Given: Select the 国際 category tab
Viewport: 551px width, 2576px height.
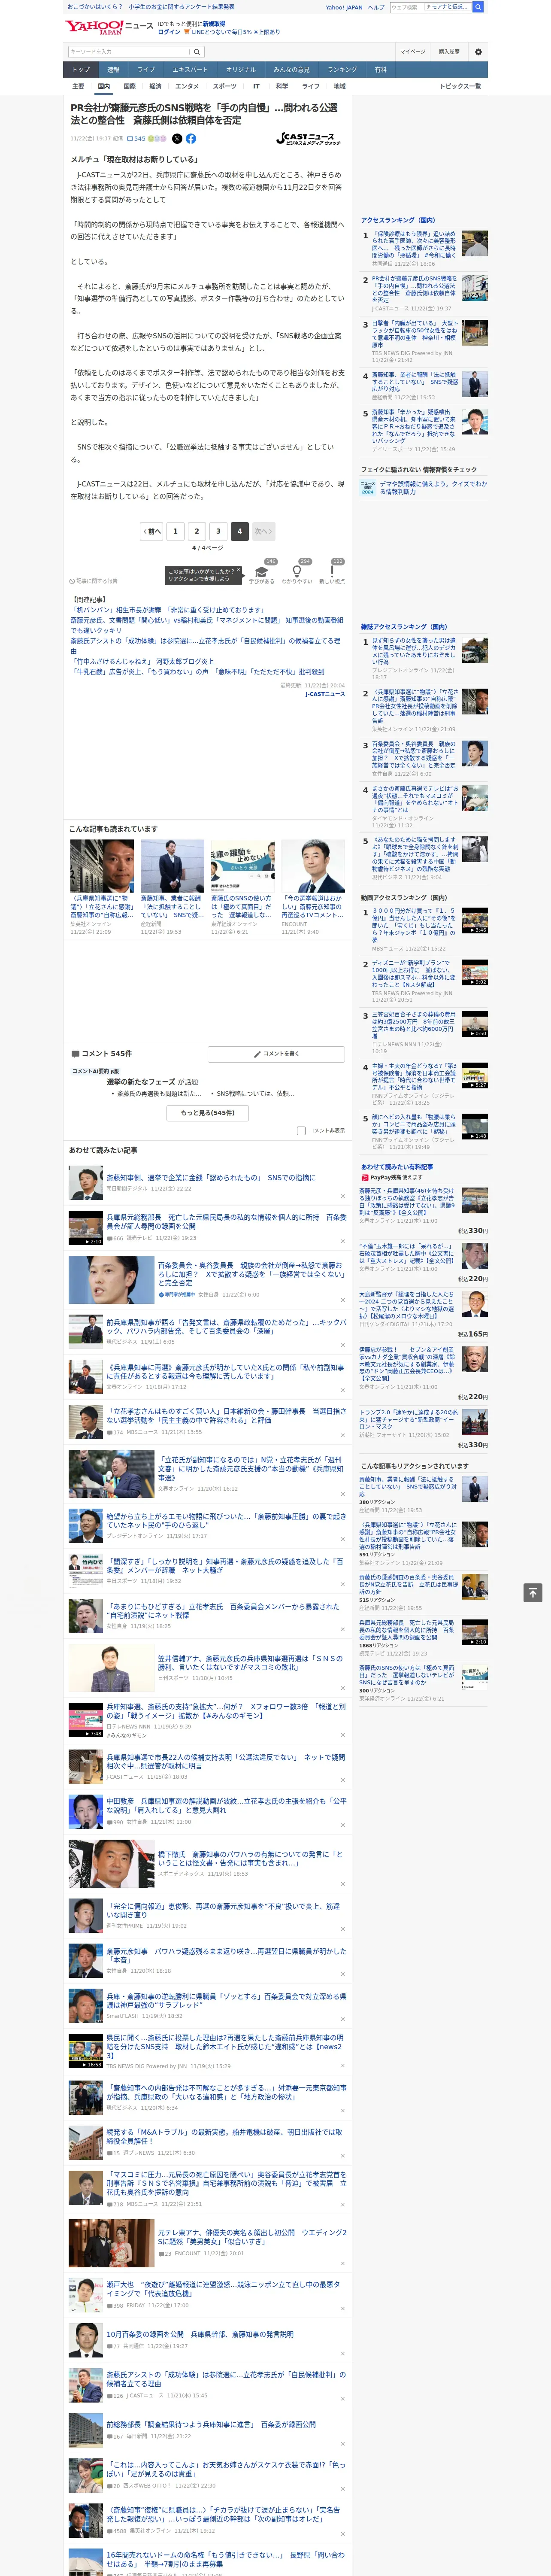Looking at the screenshot, I should click(x=129, y=86).
